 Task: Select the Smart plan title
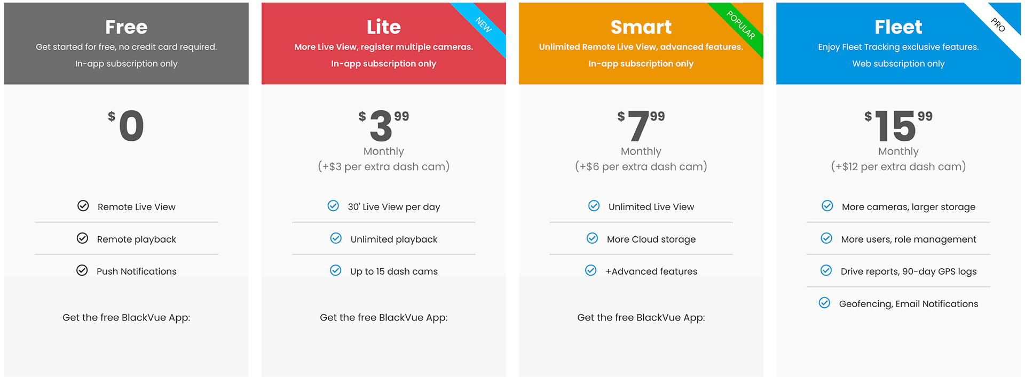641,27
